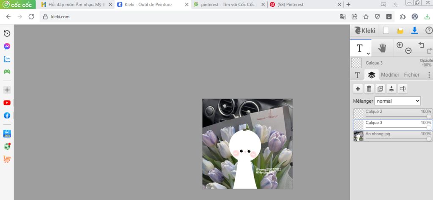433x200 pixels.
Task: Open a new browser tab
Action: [348, 4]
